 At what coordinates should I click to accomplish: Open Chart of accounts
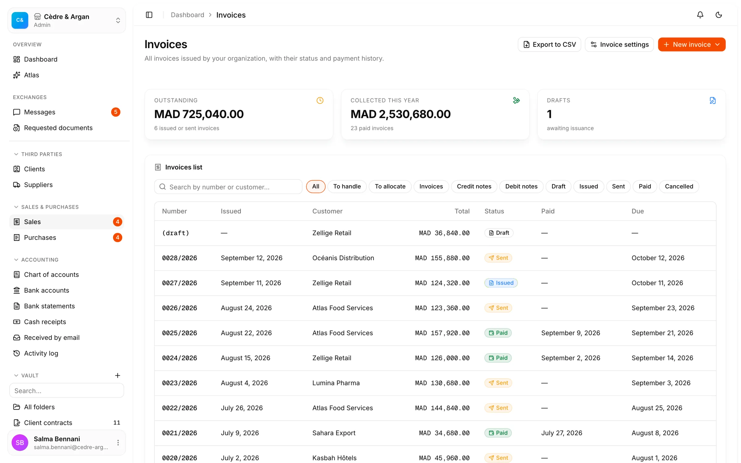[67, 274]
